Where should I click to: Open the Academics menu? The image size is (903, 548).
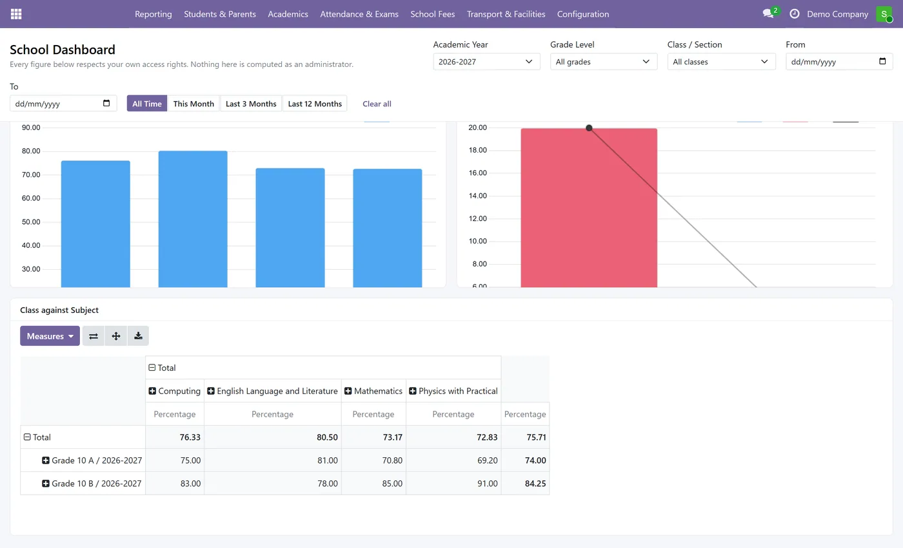click(288, 14)
